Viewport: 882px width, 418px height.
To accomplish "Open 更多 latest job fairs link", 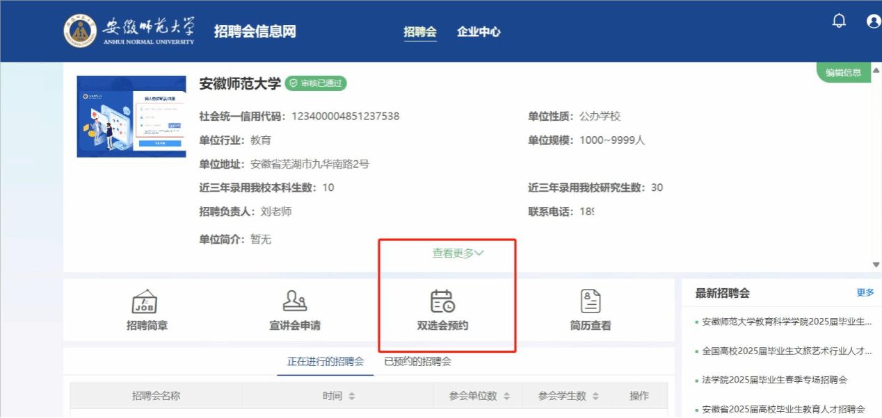I will click(865, 293).
